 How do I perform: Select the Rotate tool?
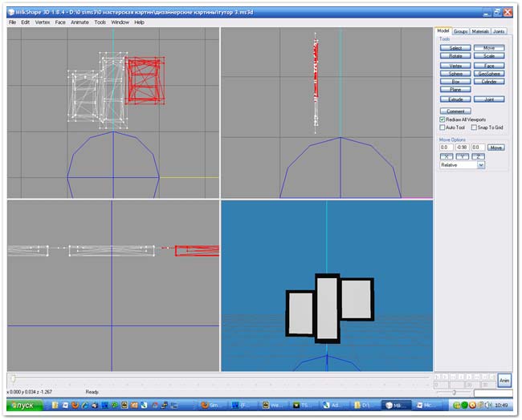455,56
